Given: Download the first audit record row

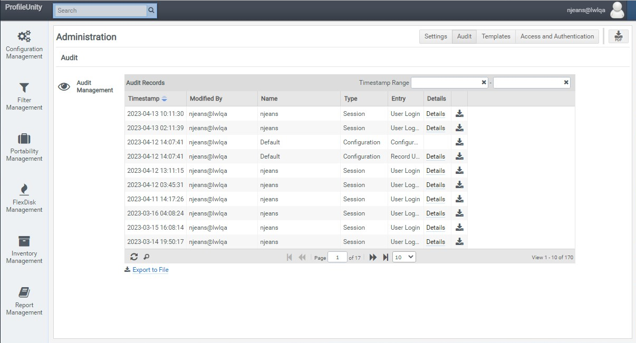Looking at the screenshot, I should coord(459,114).
